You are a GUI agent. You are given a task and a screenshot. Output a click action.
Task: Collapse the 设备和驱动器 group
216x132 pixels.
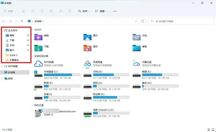point(33,56)
